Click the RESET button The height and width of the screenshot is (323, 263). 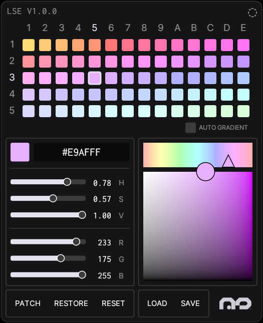pos(113,303)
